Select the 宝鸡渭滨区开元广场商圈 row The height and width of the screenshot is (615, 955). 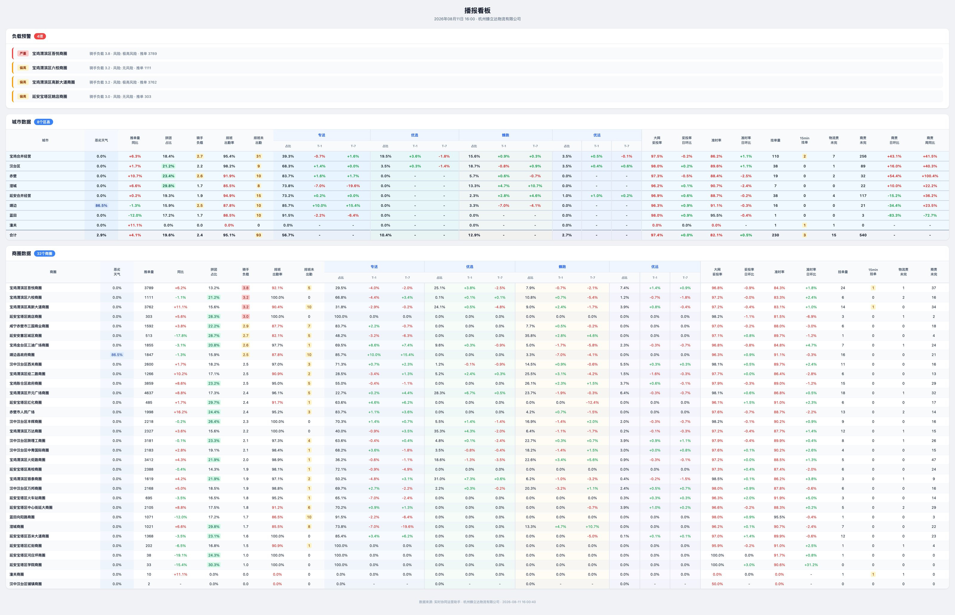[x=477, y=393]
